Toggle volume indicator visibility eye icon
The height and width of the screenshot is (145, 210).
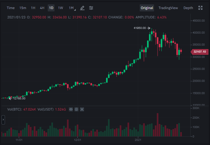(x=71, y=109)
